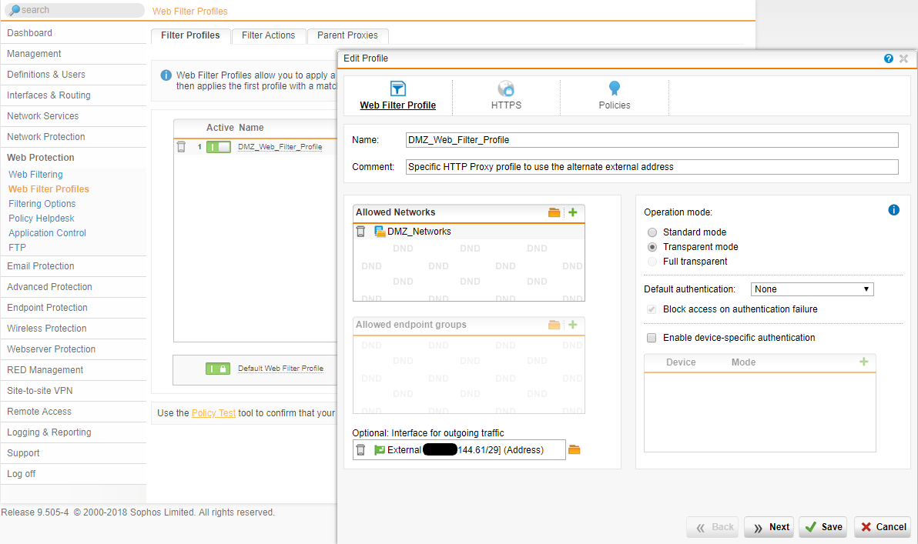Screen dimensions: 918x544
Task: Click the Web Filter Profiles info icon
Action: tap(166, 75)
